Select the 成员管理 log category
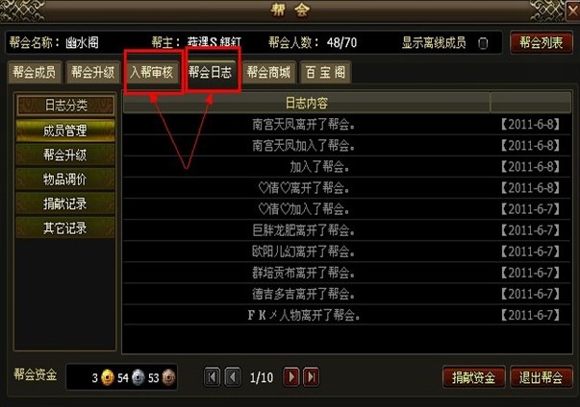Screen dimensions: 580x407 (x=65, y=131)
